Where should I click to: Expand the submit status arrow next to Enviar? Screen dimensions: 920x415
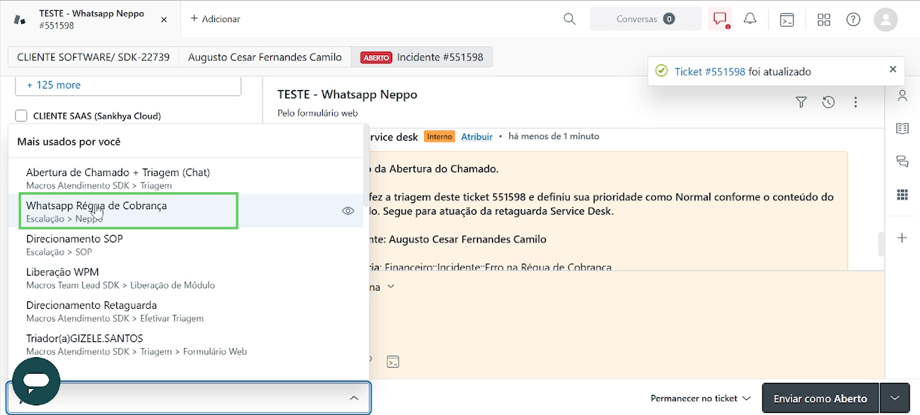pos(894,398)
